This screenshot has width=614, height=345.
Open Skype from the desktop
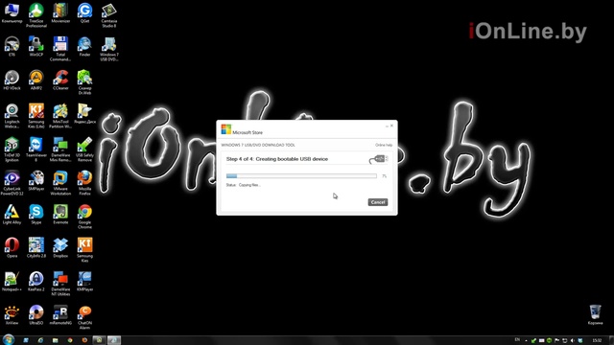point(36,215)
